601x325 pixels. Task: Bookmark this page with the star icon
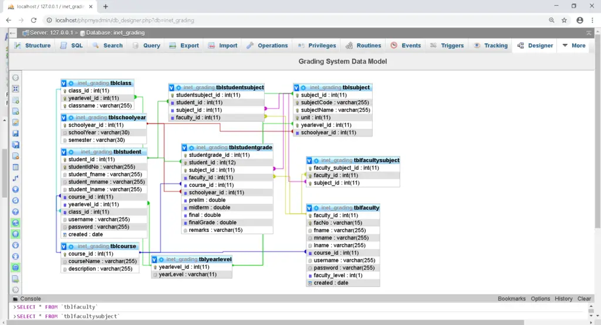pyautogui.click(x=564, y=20)
